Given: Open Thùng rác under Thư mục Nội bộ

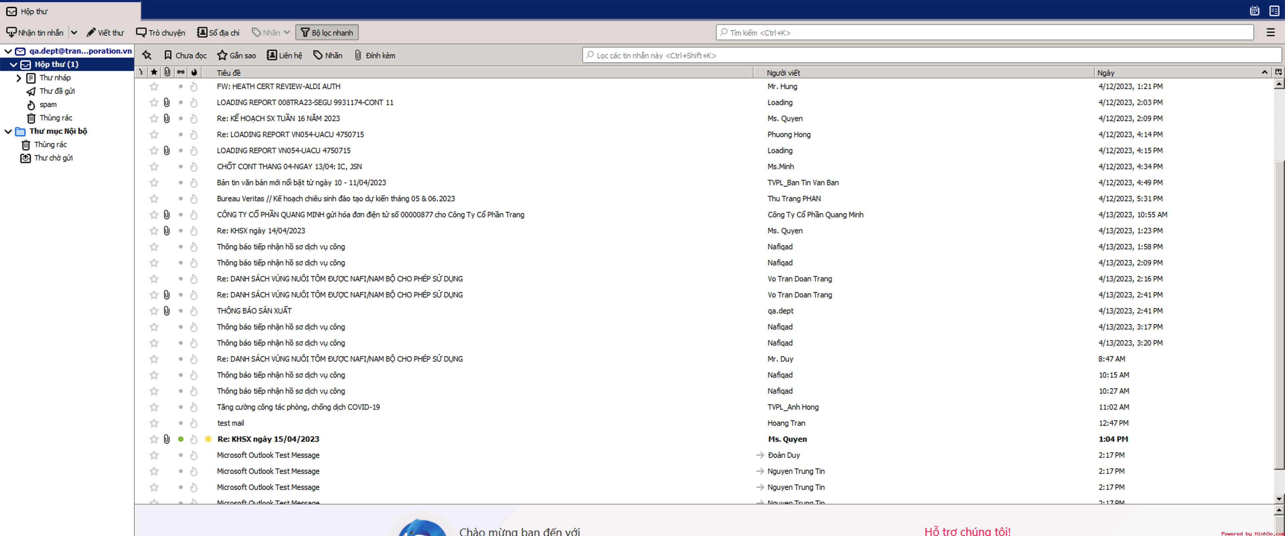Looking at the screenshot, I should (50, 144).
